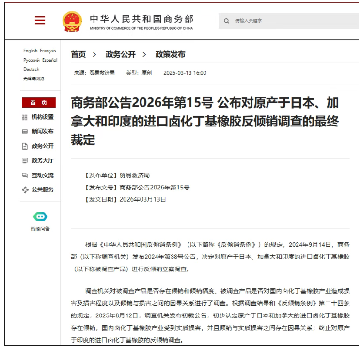Click the 政务大厅 sidebar icon
The width and height of the screenshot is (361, 347).
25,161
